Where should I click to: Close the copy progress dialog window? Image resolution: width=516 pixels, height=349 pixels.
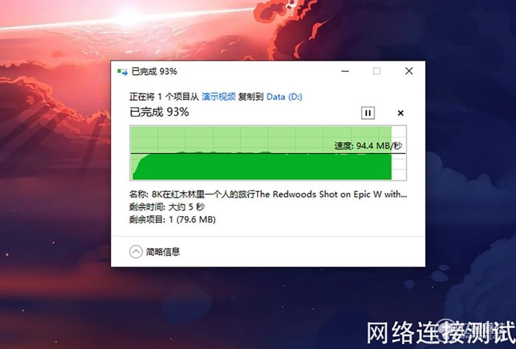click(x=409, y=71)
